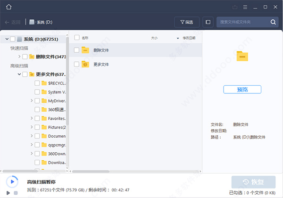This screenshot has width=283, height=198.
Task: Check the 360极速.. folder checkbox
Action: coord(37,109)
